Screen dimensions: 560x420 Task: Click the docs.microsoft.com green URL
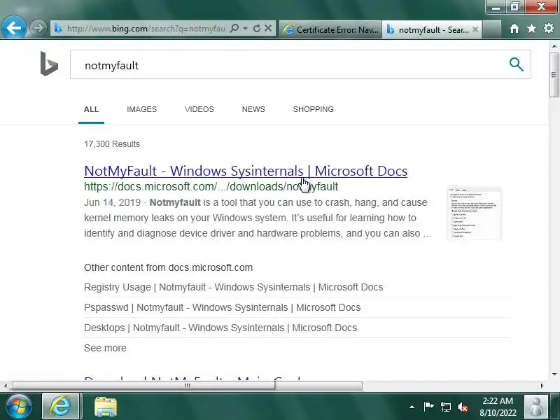click(211, 186)
